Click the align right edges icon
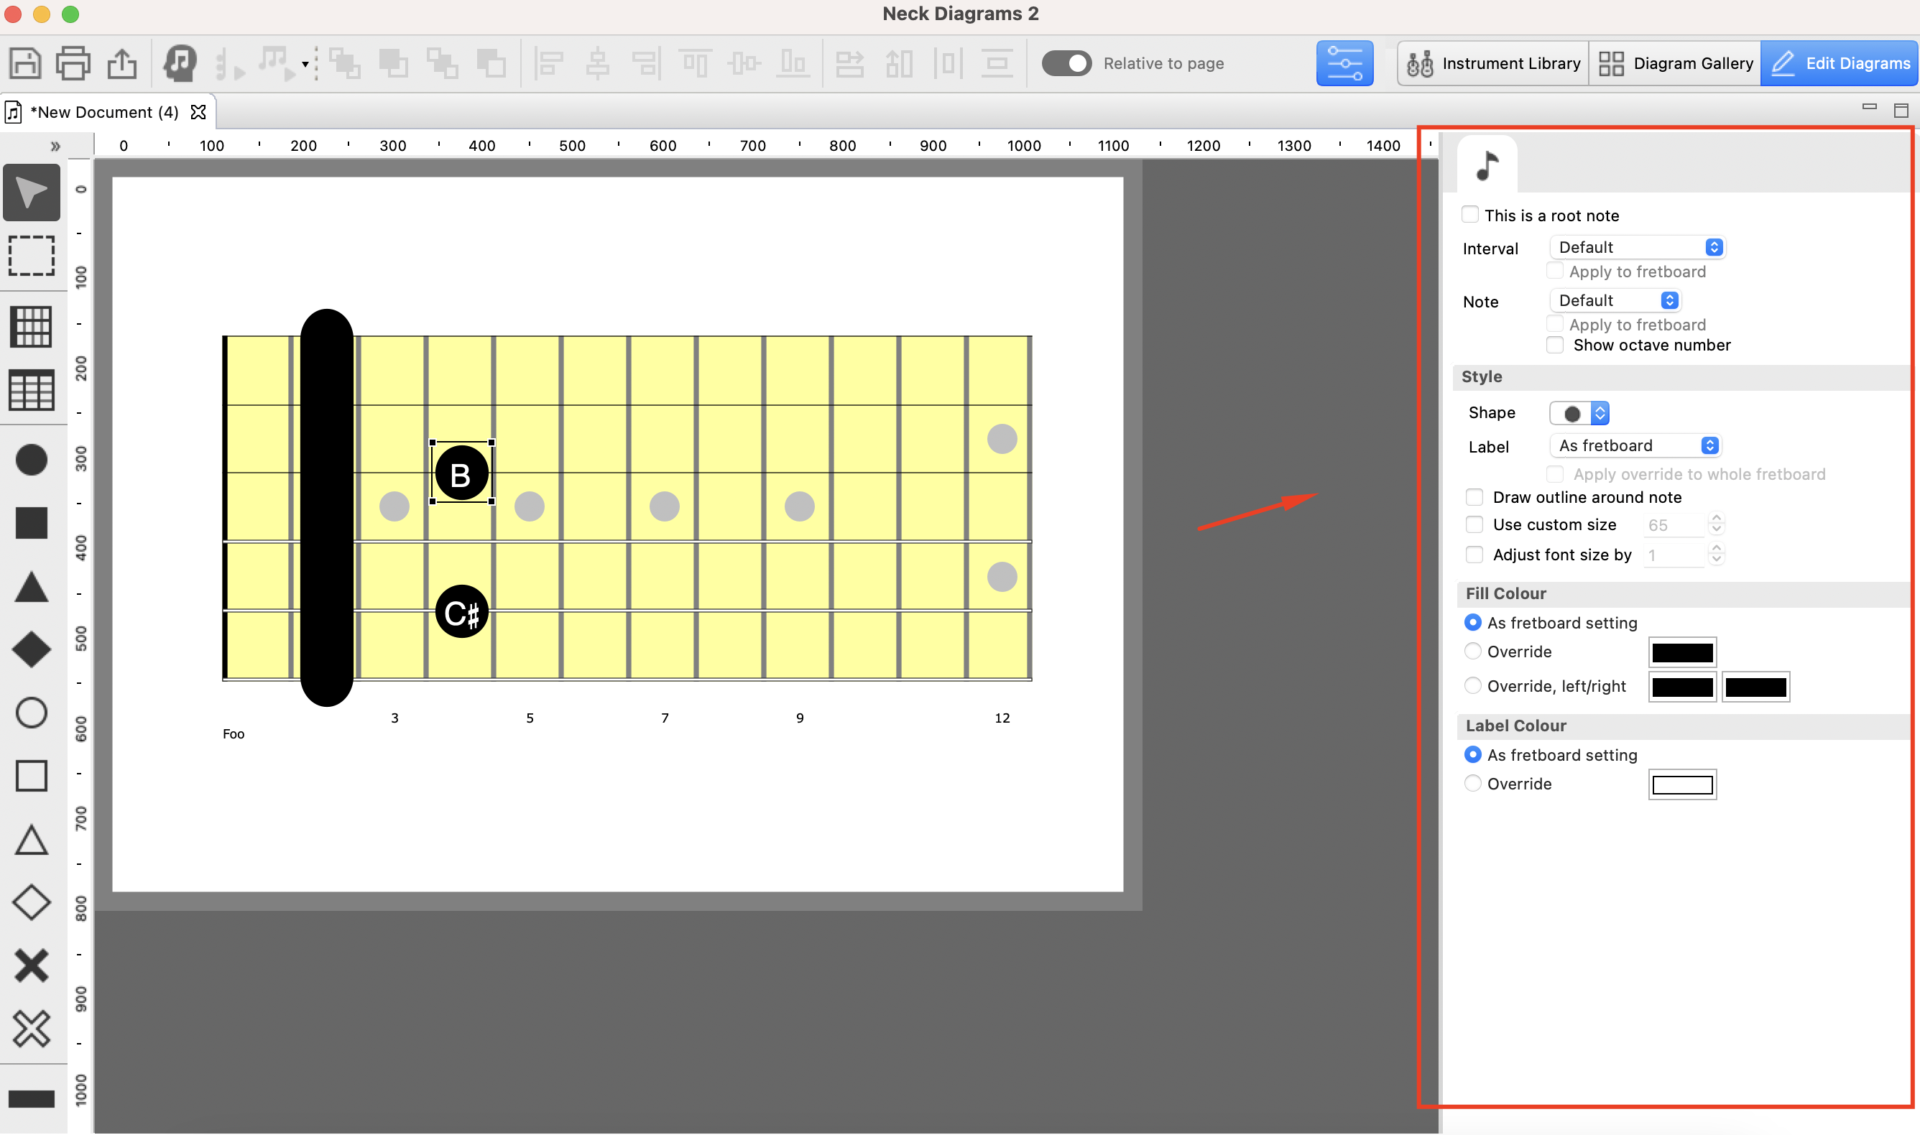Viewport: 1920px width, 1135px height. click(x=647, y=62)
